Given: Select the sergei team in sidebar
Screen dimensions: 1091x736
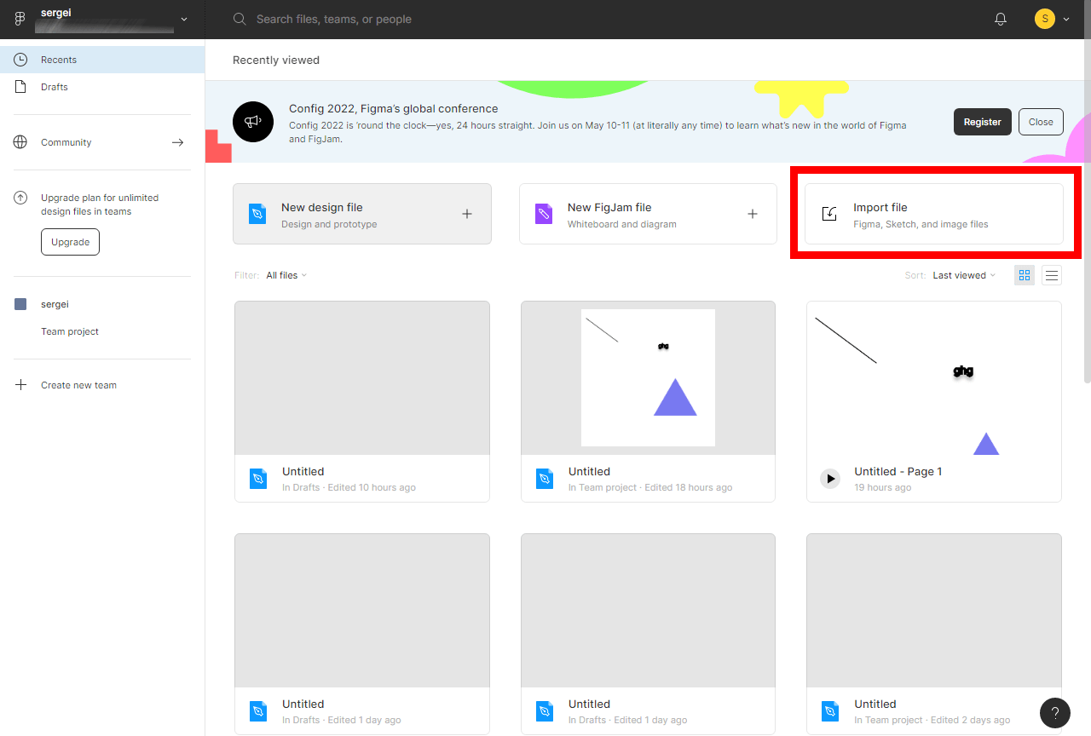Looking at the screenshot, I should (102, 304).
